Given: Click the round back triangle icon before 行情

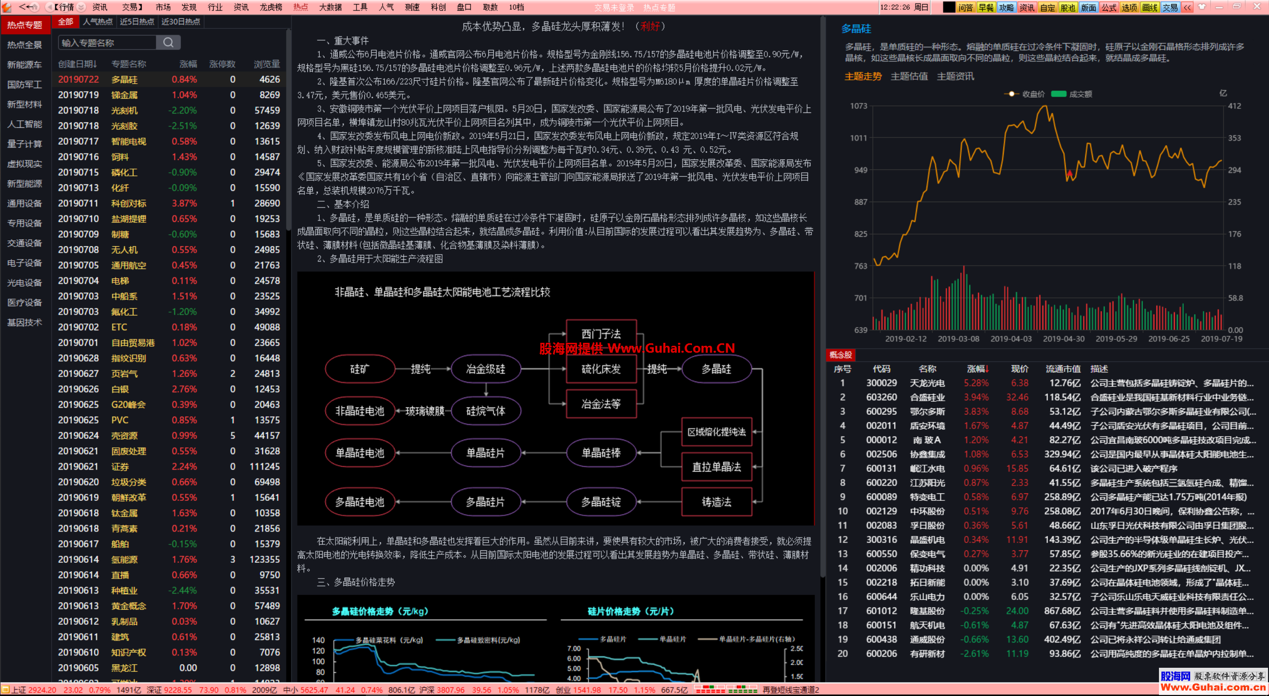Looking at the screenshot, I should click(49, 7).
